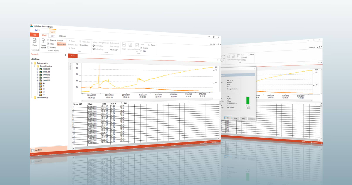Click the Create report icon
Screen dimensions: 352x185
43,42
